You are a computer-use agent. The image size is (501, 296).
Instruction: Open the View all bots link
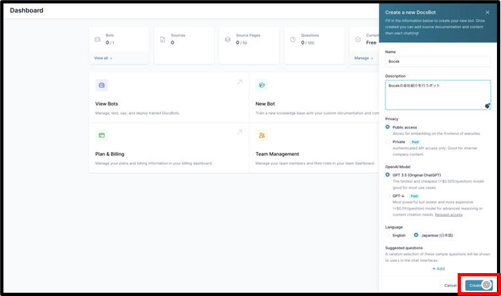point(103,58)
